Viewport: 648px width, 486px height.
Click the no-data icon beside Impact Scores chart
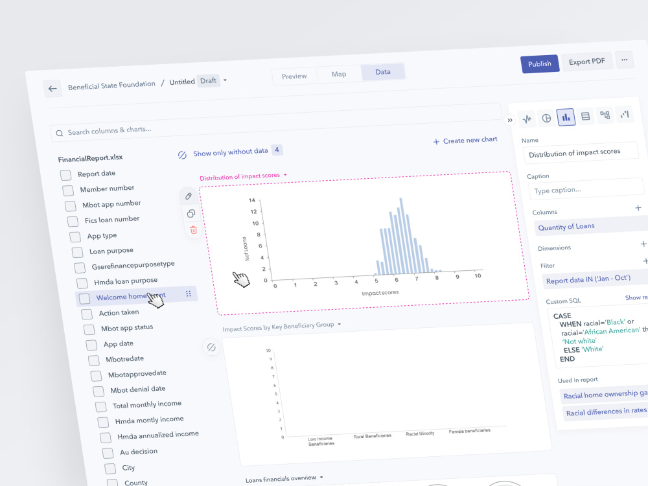pyautogui.click(x=211, y=347)
